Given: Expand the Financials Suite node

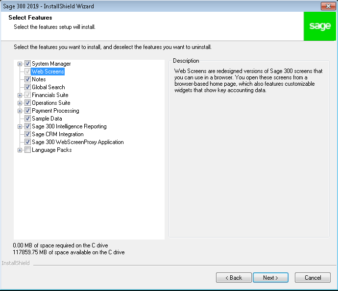Looking at the screenshot, I should (x=20, y=95).
